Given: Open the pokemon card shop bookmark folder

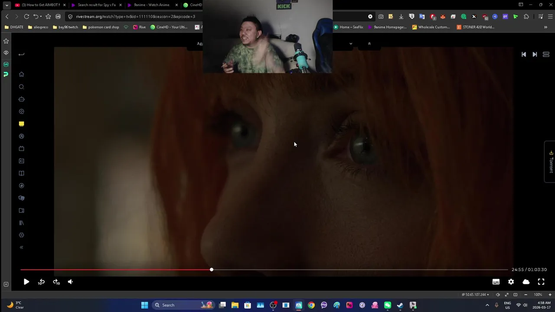Looking at the screenshot, I should pos(101,27).
